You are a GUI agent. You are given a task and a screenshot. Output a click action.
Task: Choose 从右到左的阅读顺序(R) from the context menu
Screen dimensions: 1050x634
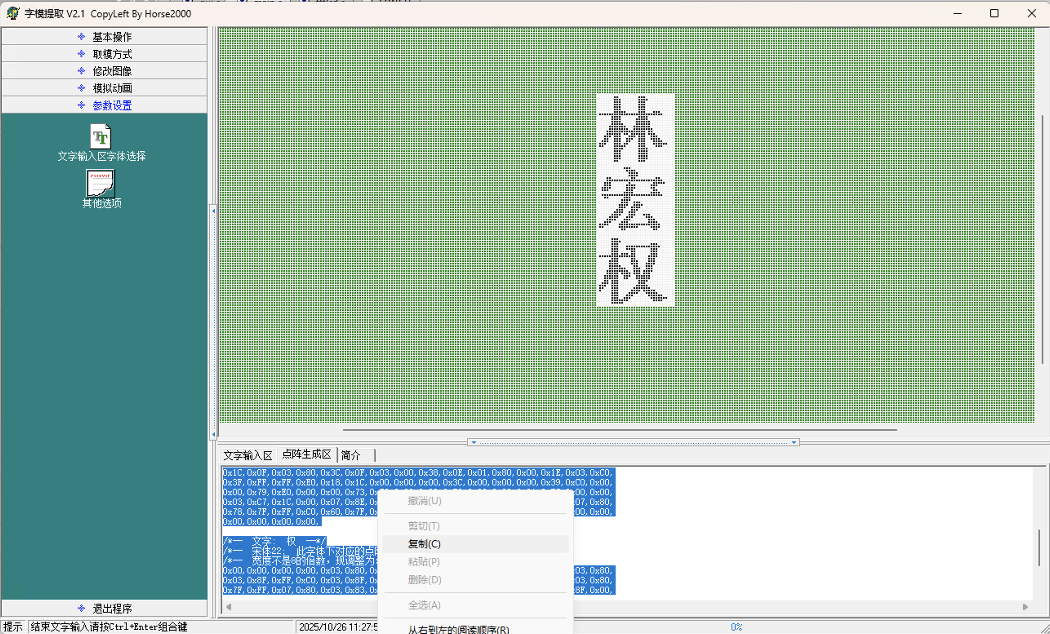[x=458, y=630]
